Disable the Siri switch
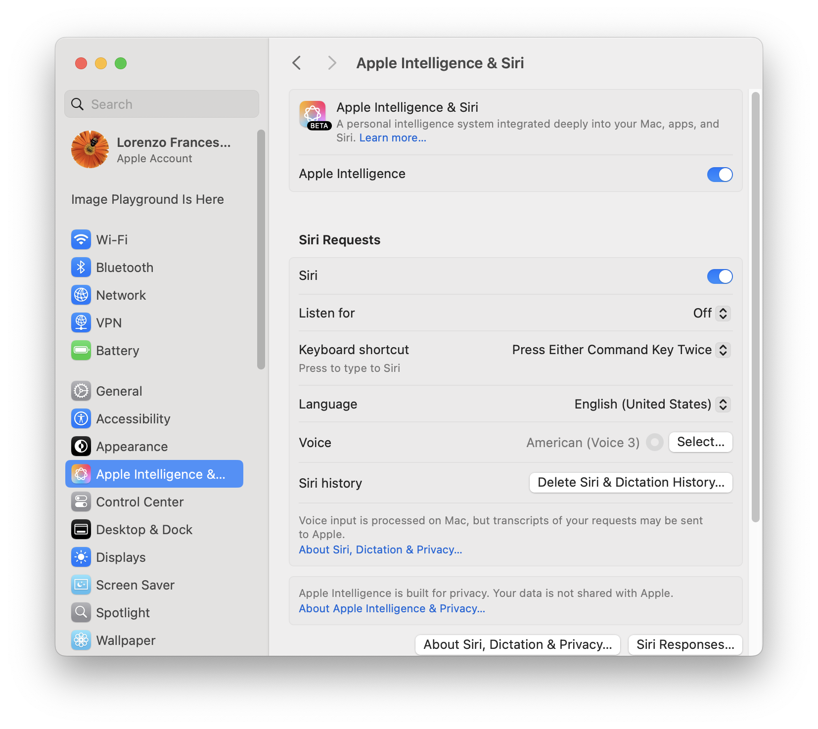 (x=720, y=276)
